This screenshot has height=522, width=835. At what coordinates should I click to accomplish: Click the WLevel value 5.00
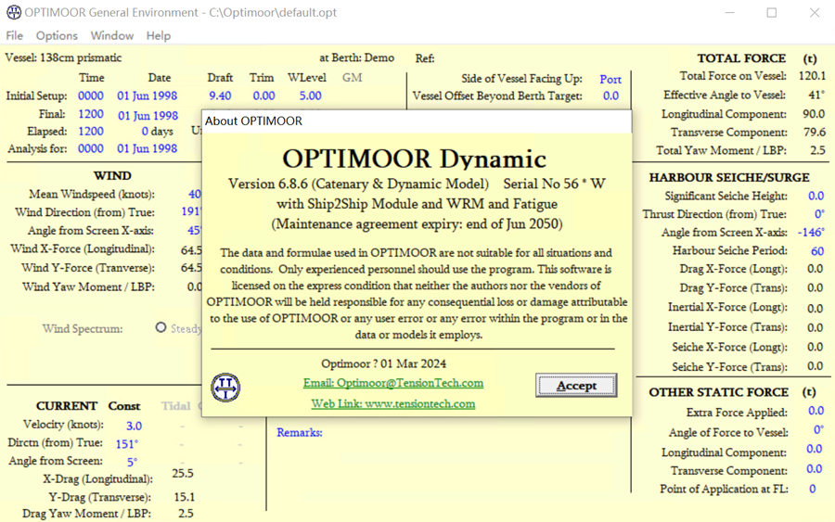(x=310, y=95)
